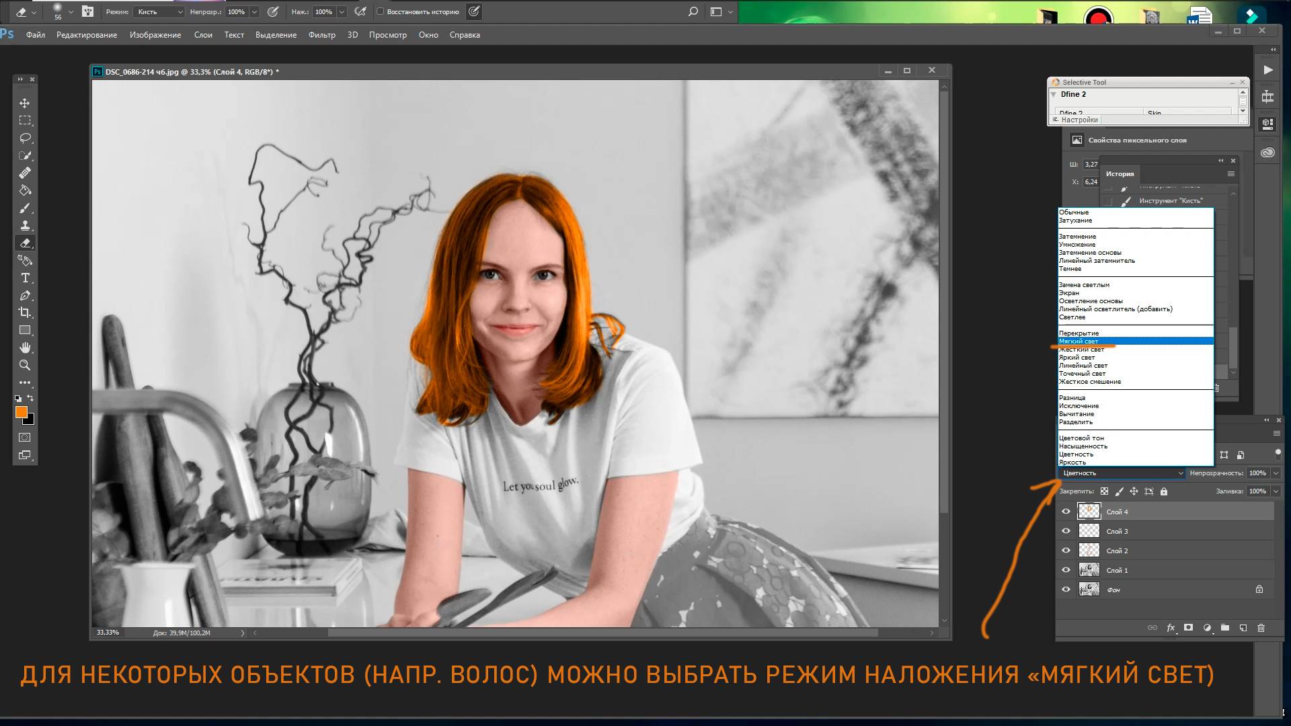Open the brush Режим dropdown
This screenshot has height=726, width=1291.
159,11
